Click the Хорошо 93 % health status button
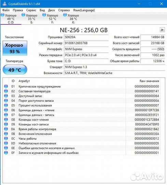Image resolution: width=167 pixels, height=185 pixels. (15, 48)
